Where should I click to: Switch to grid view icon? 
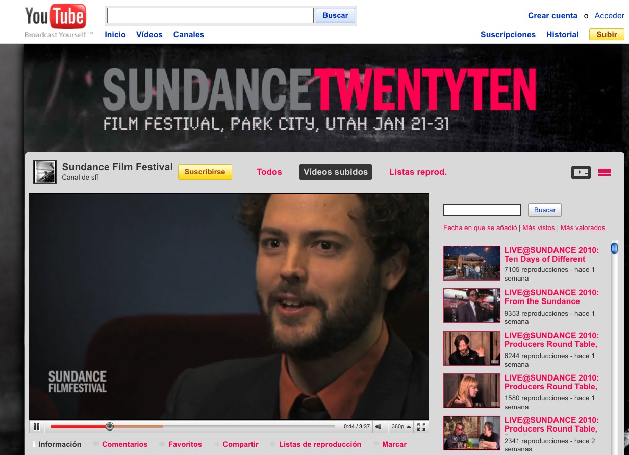click(605, 172)
